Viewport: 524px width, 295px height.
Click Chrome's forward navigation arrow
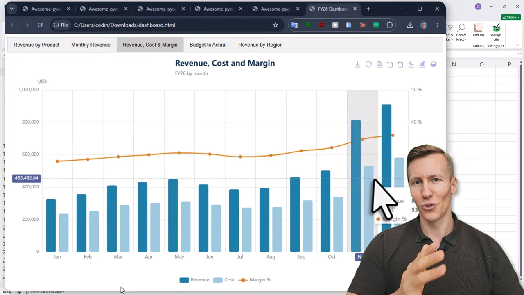coord(27,25)
